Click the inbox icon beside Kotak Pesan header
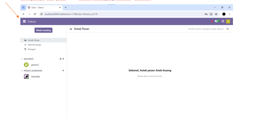 pyautogui.click(x=71, y=29)
